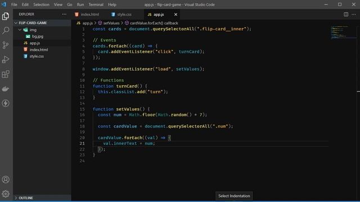Collapse the img folder
The image size is (360, 202).
coord(20,30)
